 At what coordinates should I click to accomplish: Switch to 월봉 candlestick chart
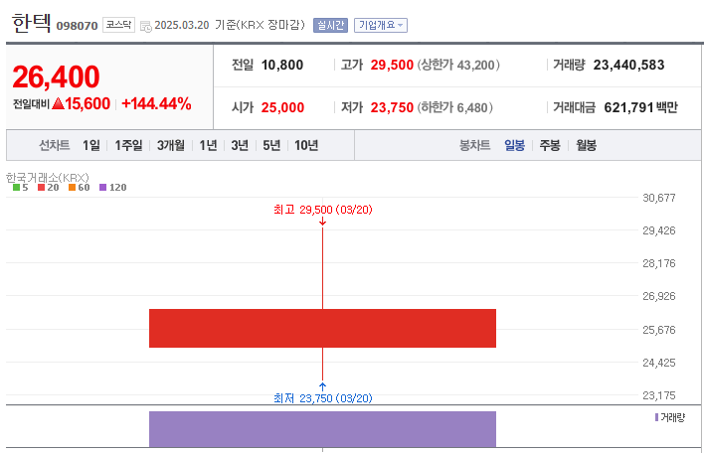587,145
